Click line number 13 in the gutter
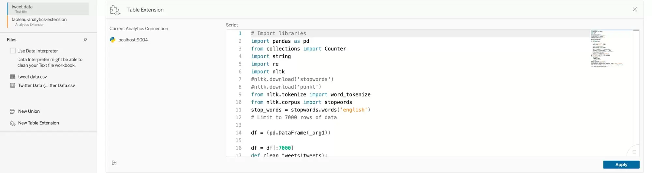The height and width of the screenshot is (173, 652). pos(238,125)
